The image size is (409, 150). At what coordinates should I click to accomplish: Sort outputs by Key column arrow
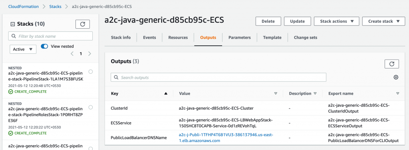tap(166, 94)
